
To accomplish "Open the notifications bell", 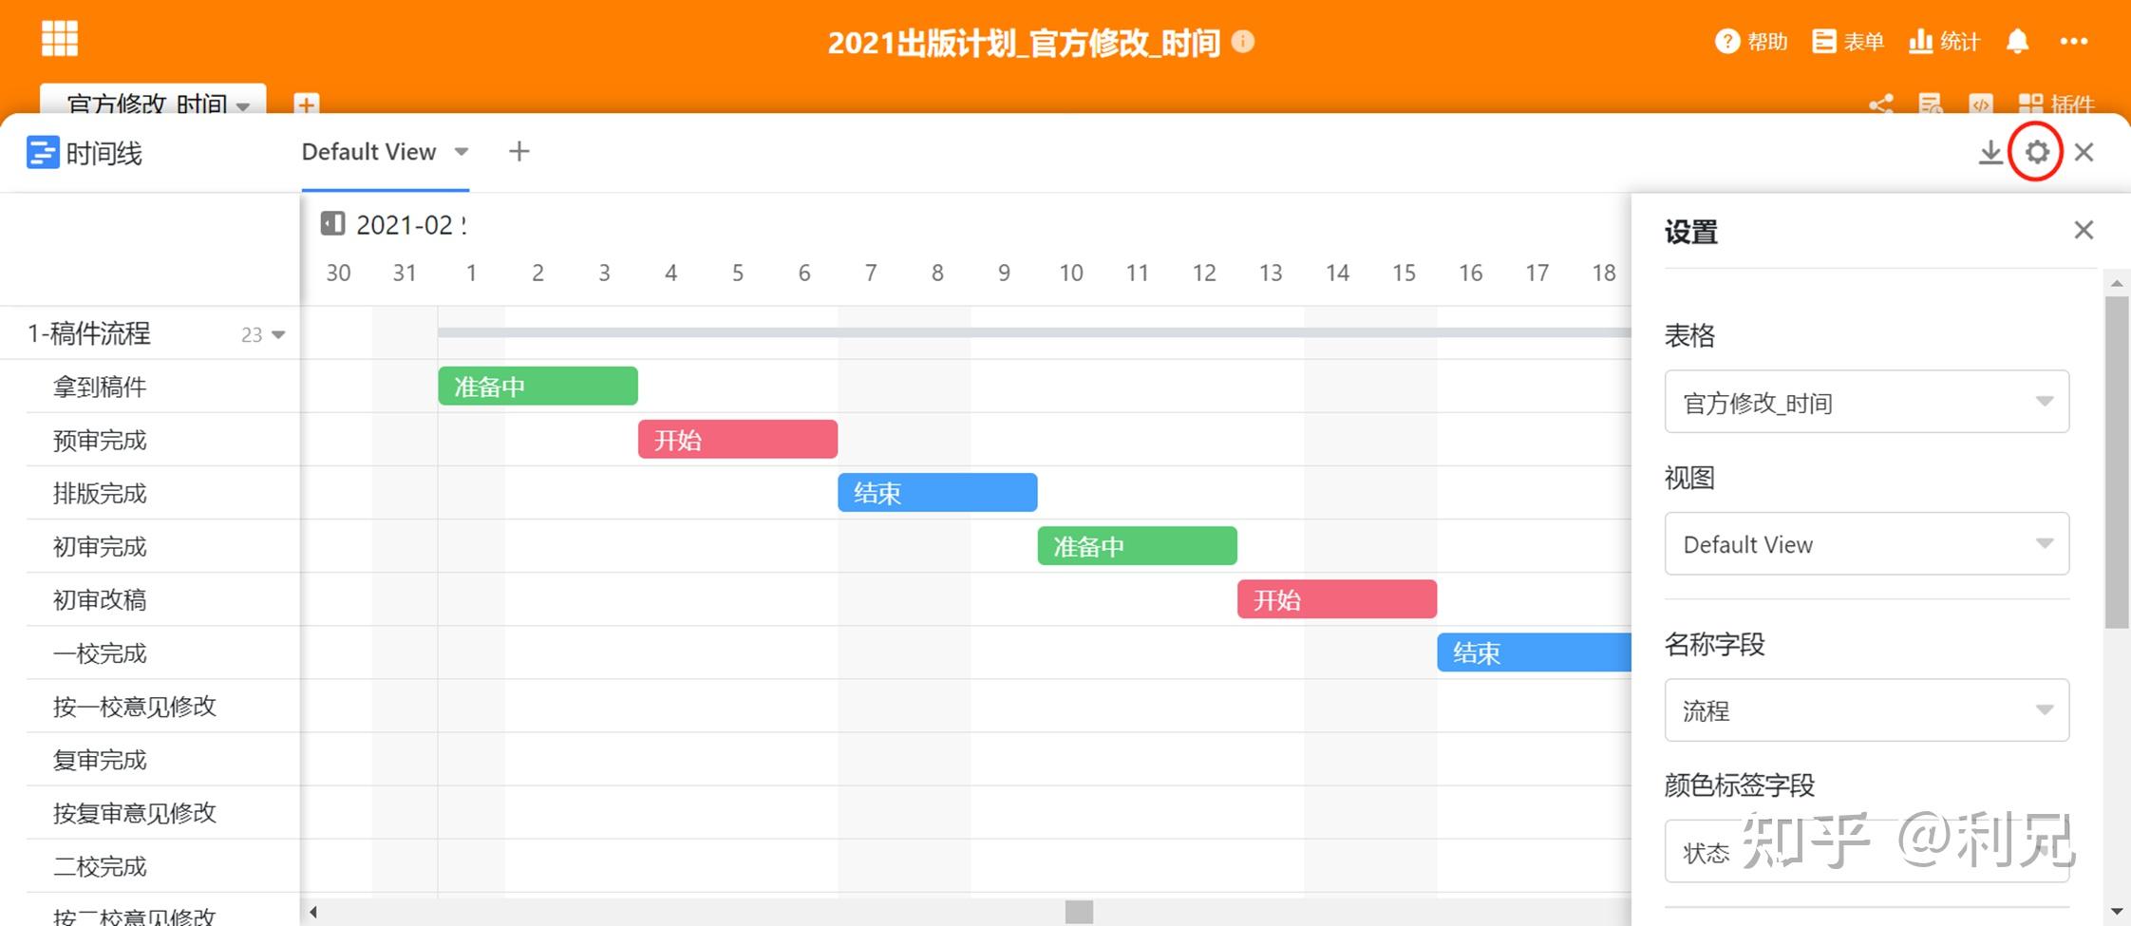I will [2017, 42].
